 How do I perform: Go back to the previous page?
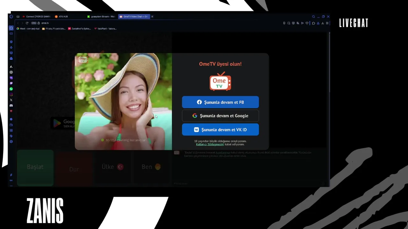(18, 23)
